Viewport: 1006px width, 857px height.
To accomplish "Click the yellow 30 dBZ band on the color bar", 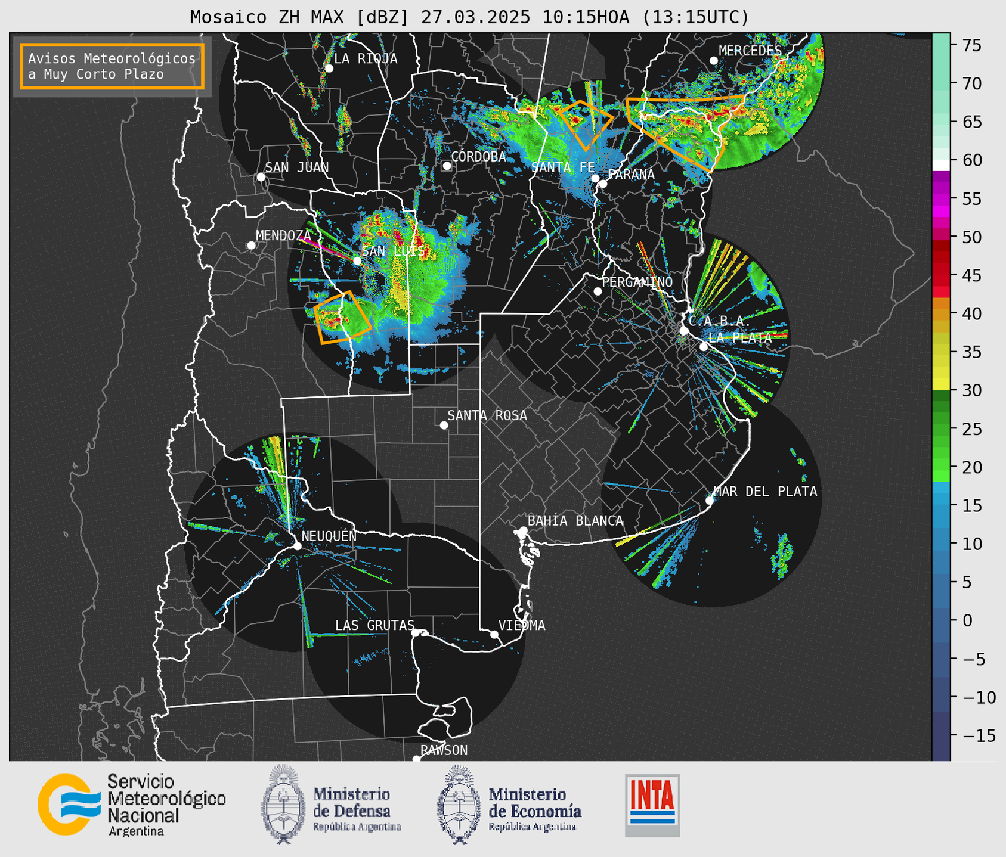I will pyautogui.click(x=940, y=383).
